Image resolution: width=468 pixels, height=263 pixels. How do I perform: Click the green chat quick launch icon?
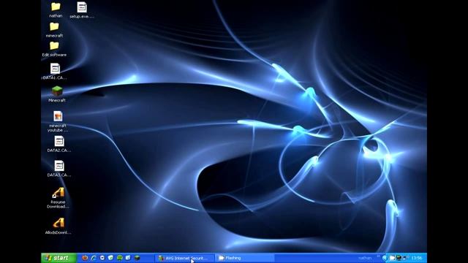(x=120, y=258)
